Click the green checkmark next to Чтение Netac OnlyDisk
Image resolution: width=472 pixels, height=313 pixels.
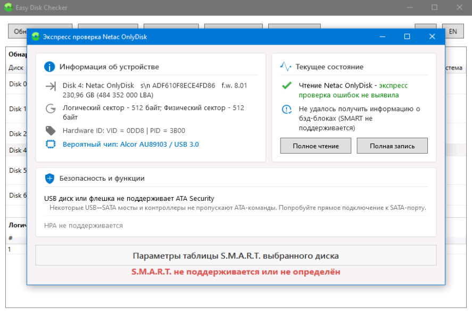pyautogui.click(x=286, y=86)
